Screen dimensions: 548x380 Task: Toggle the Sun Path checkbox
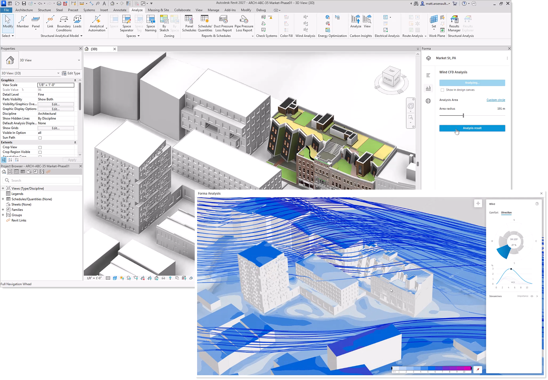click(40, 138)
